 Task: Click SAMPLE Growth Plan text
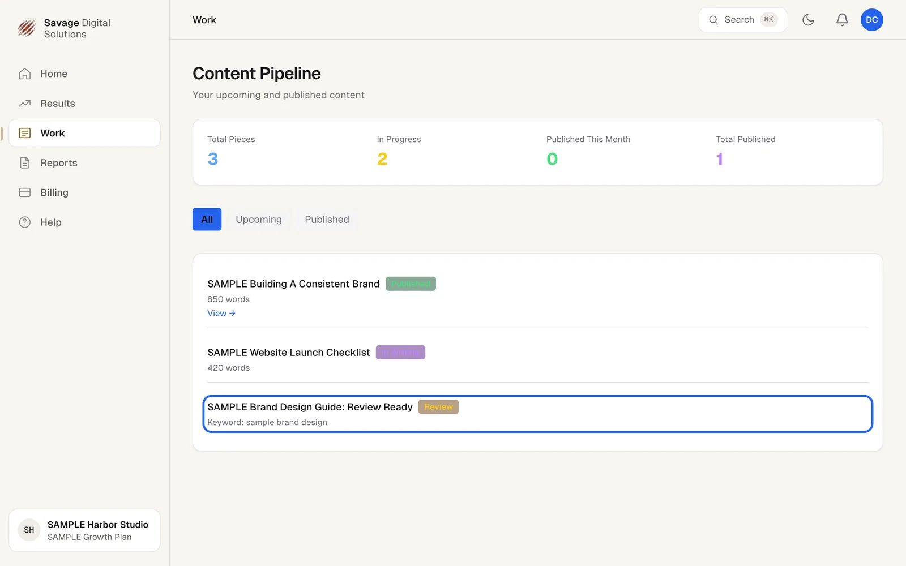[x=89, y=537]
